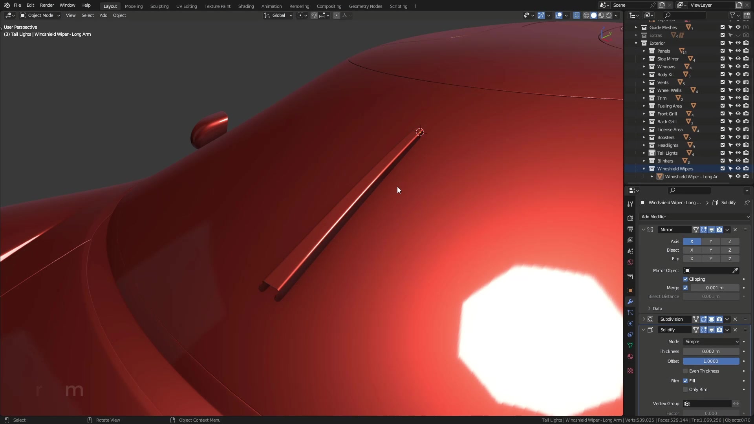
Task: Remove the Mirror modifier
Action: (x=735, y=230)
